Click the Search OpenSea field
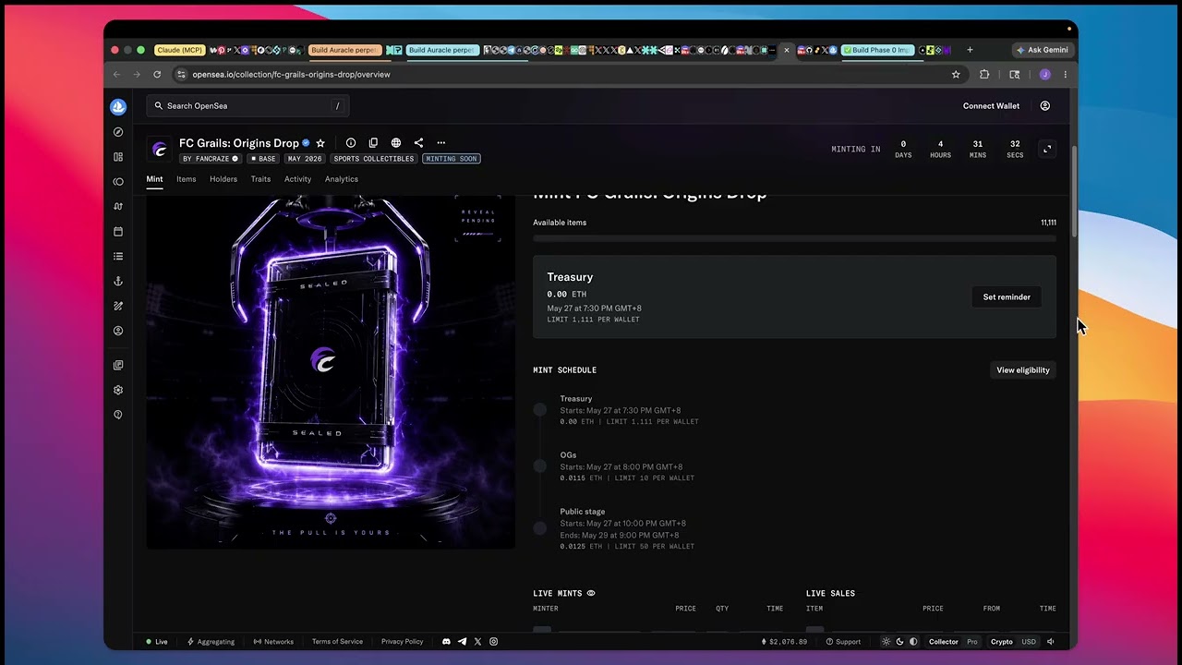Screen dimensions: 1182x665 point(247,106)
